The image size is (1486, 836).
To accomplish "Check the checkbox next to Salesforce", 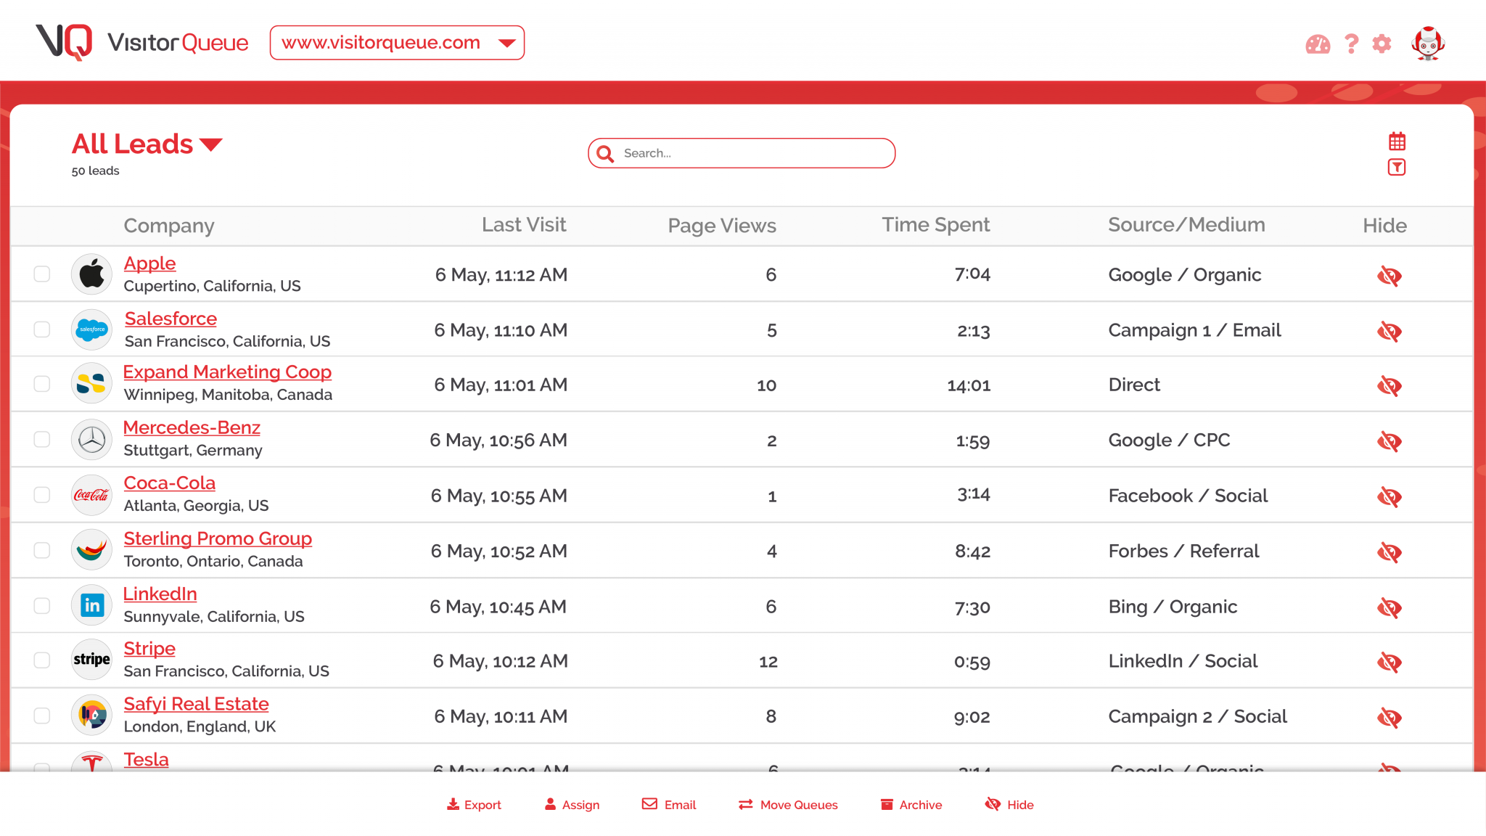I will pos(41,329).
